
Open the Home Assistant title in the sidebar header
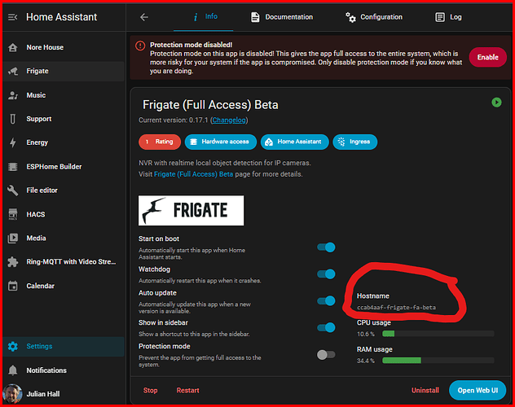tap(61, 17)
